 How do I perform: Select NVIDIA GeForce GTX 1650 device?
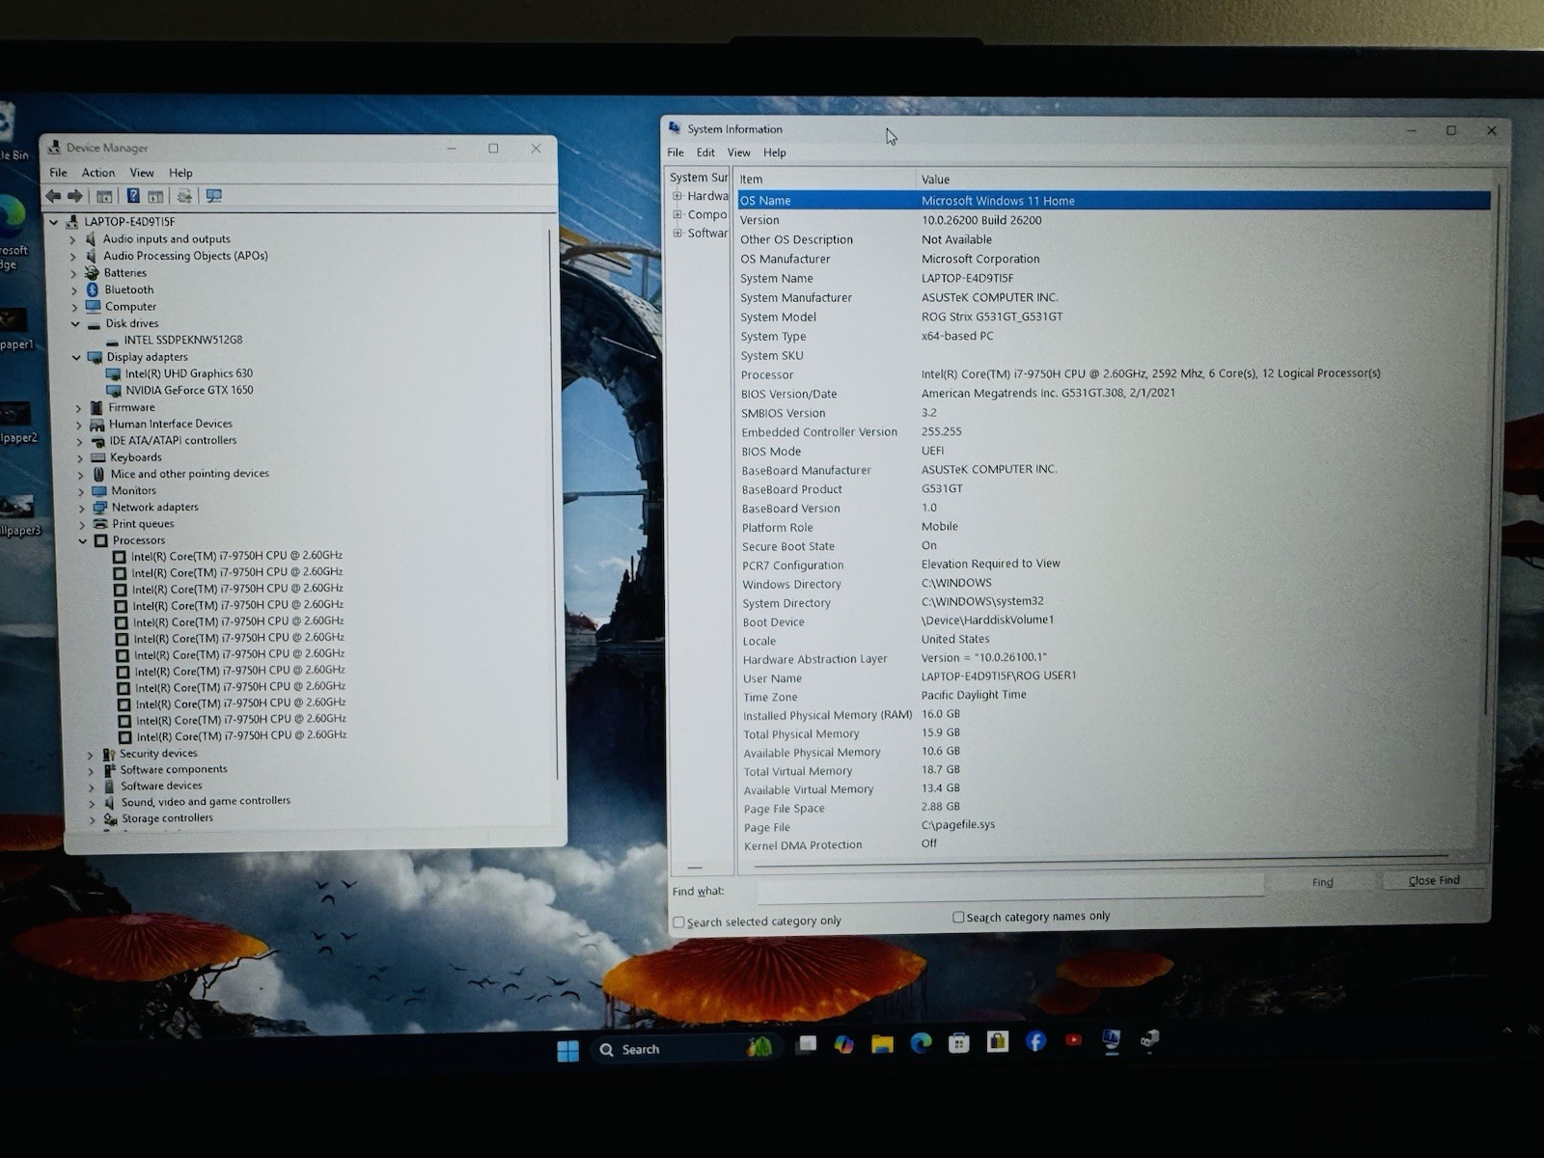pyautogui.click(x=189, y=391)
